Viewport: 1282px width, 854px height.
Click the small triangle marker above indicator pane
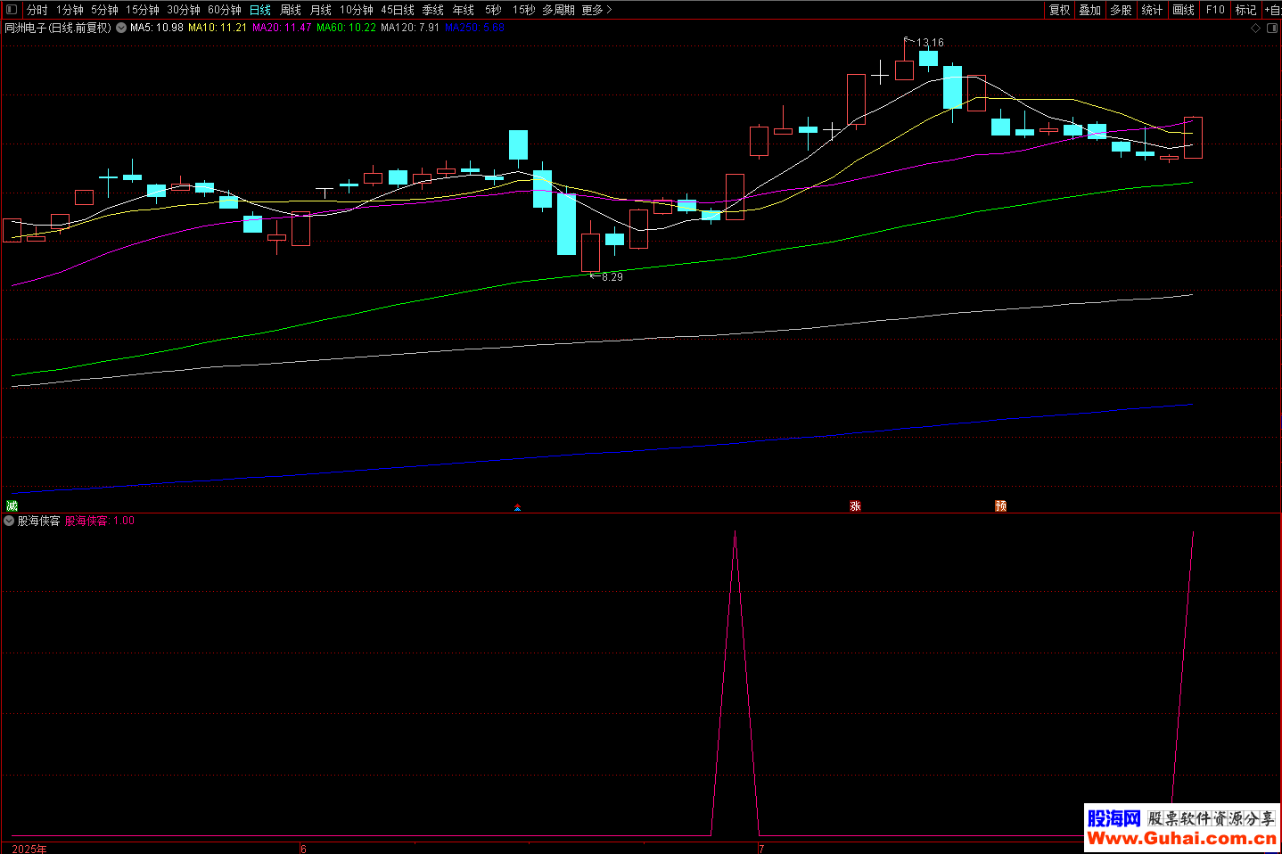click(517, 507)
